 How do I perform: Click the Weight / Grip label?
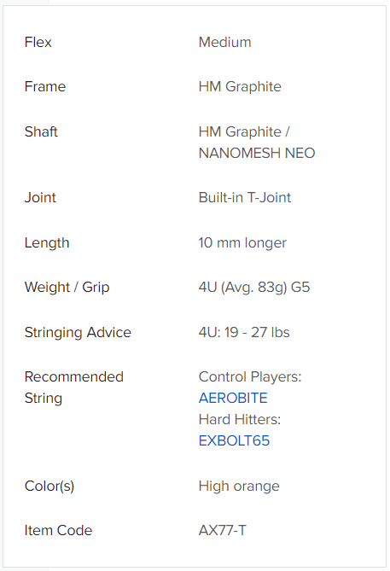67,288
